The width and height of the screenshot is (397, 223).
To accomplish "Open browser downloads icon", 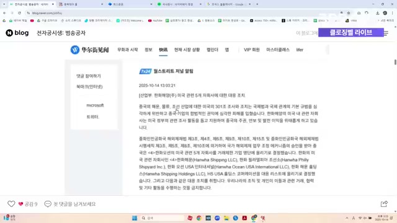I will (x=377, y=13).
